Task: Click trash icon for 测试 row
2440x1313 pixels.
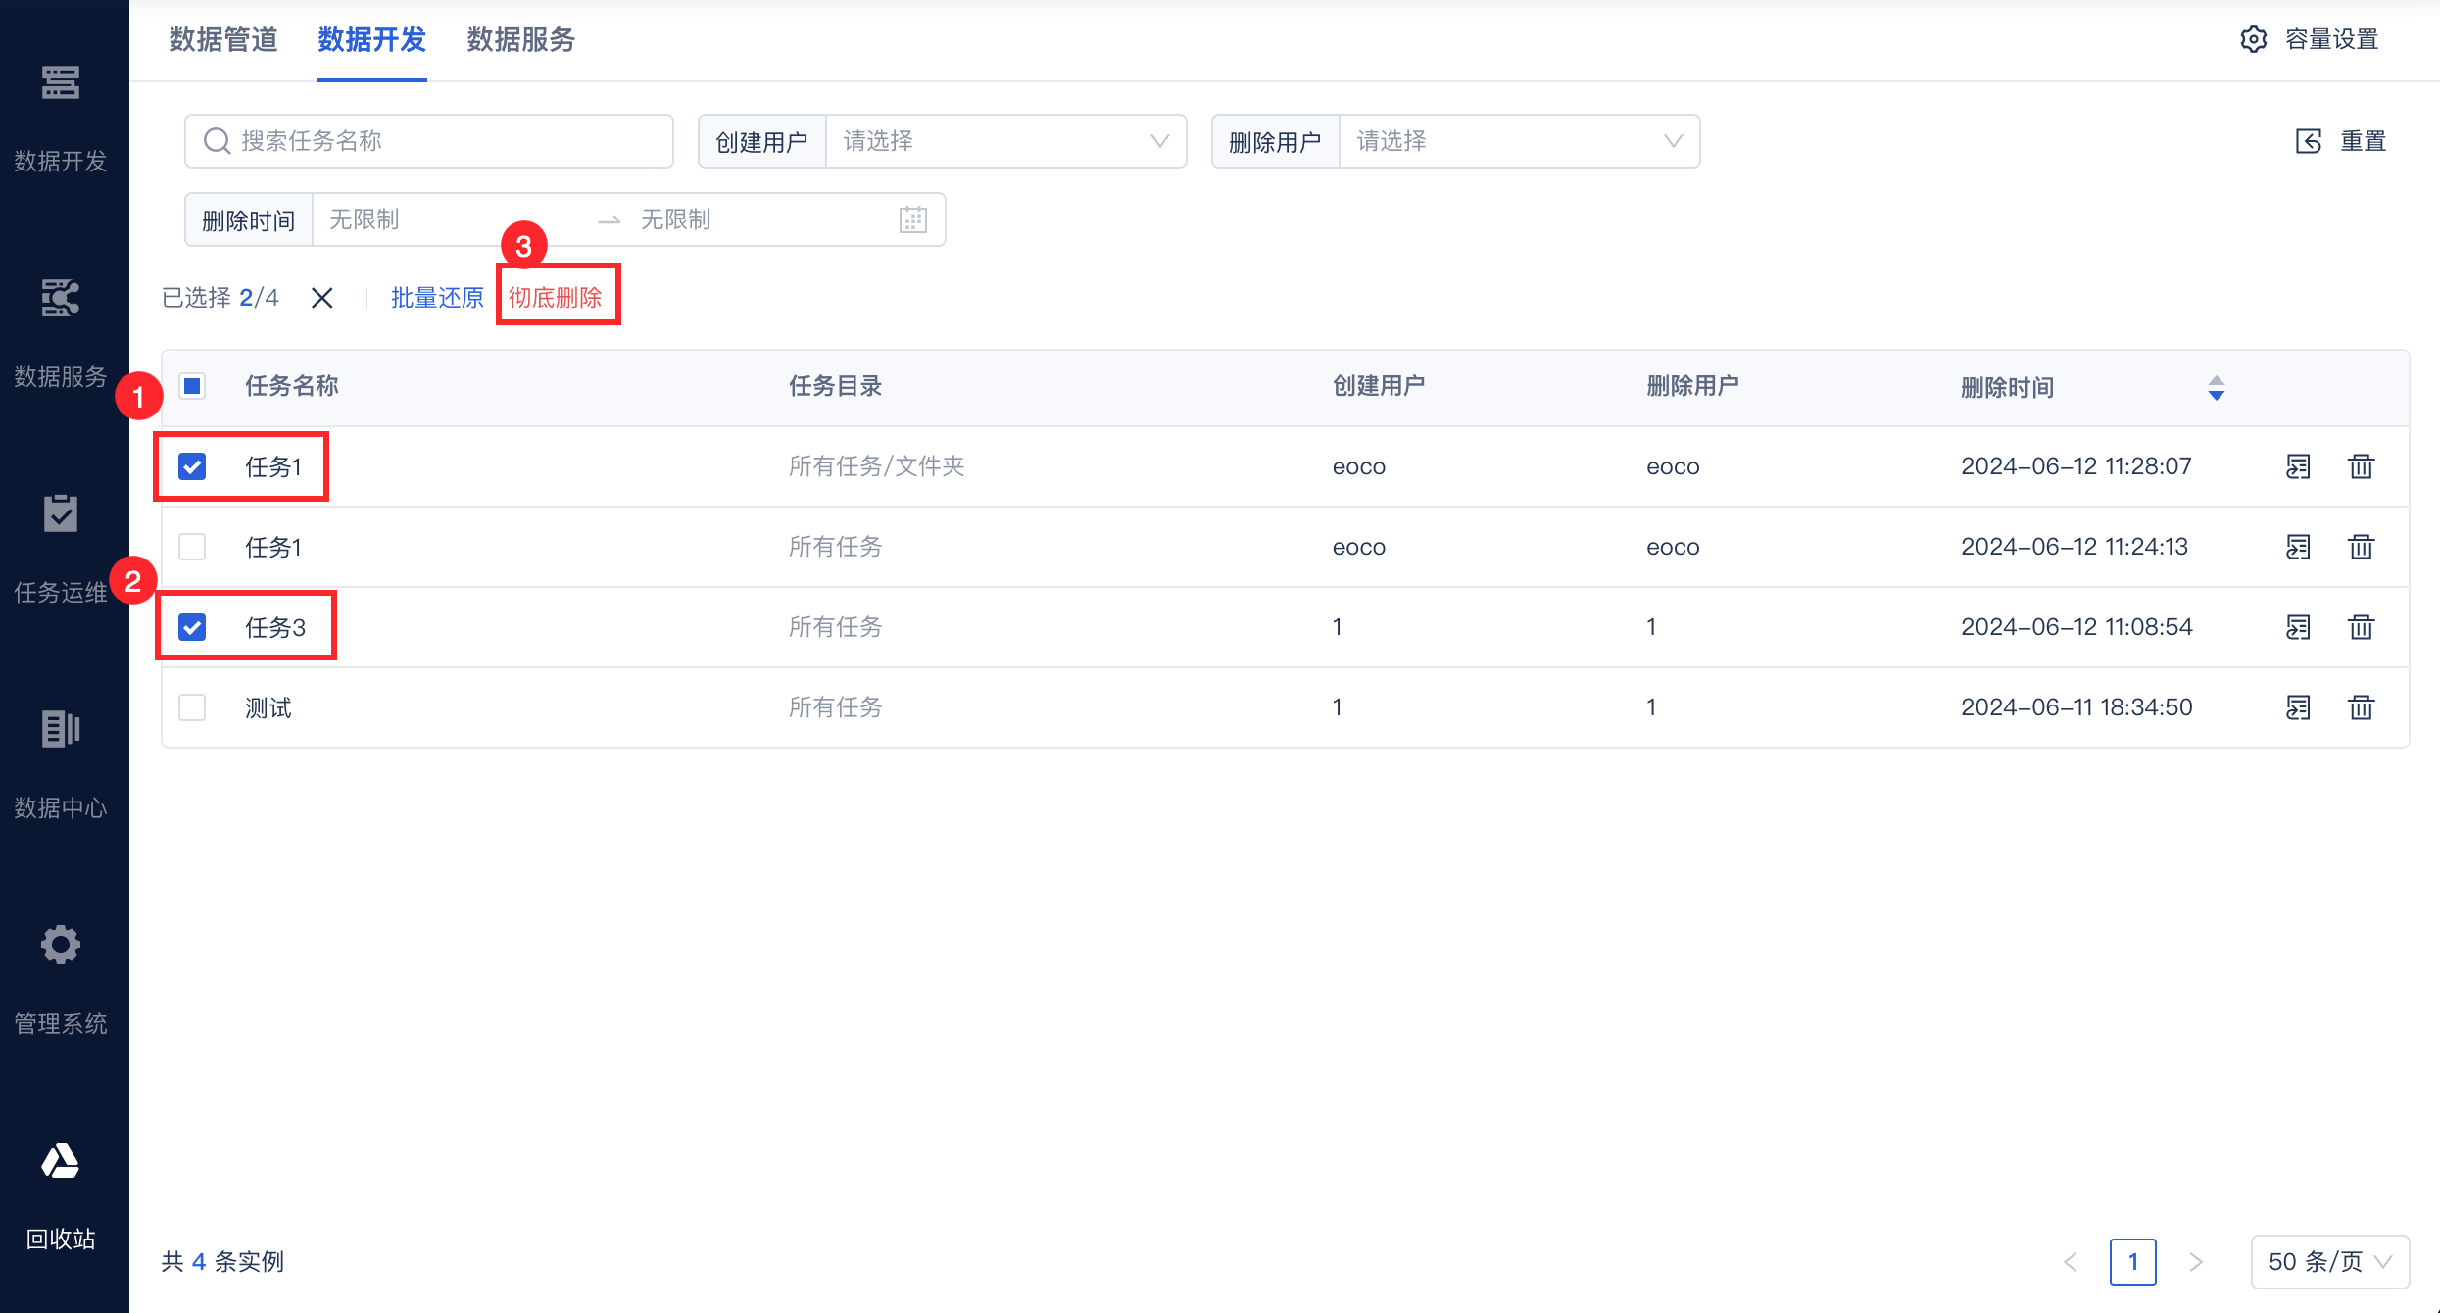Action: pos(2361,706)
